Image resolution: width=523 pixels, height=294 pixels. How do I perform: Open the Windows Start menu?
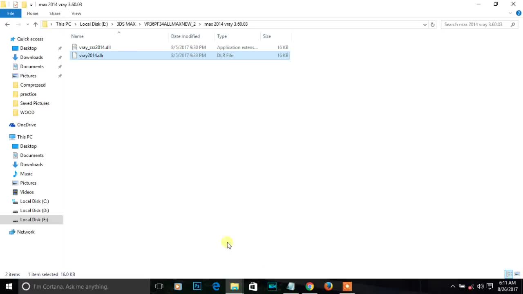(x=9, y=286)
